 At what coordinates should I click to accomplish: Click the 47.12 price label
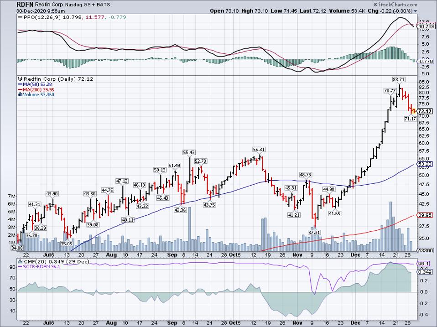(x=122, y=182)
